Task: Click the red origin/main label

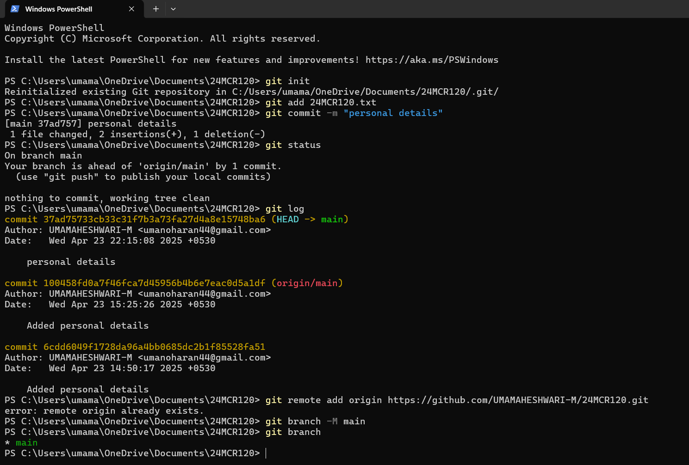Action: (x=307, y=283)
